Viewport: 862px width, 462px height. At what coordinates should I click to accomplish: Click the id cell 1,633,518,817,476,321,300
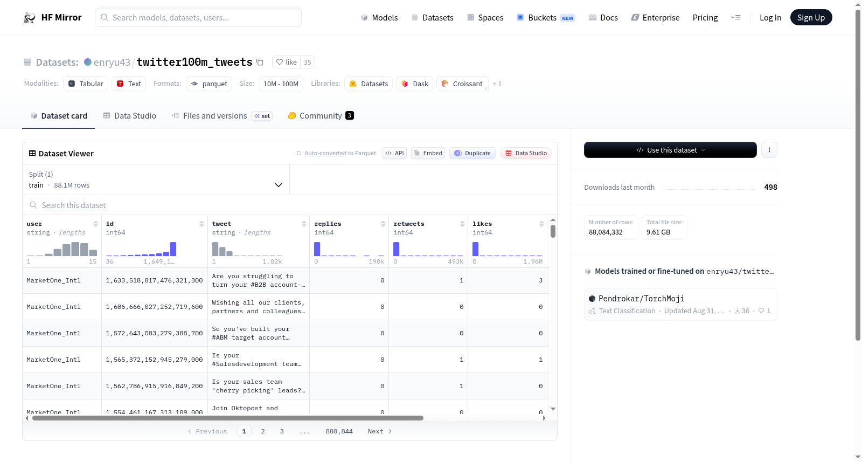[x=155, y=280]
